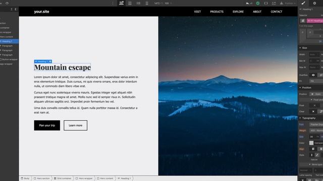
Task: Select Hero section breadcrumb
Action: click(42, 178)
